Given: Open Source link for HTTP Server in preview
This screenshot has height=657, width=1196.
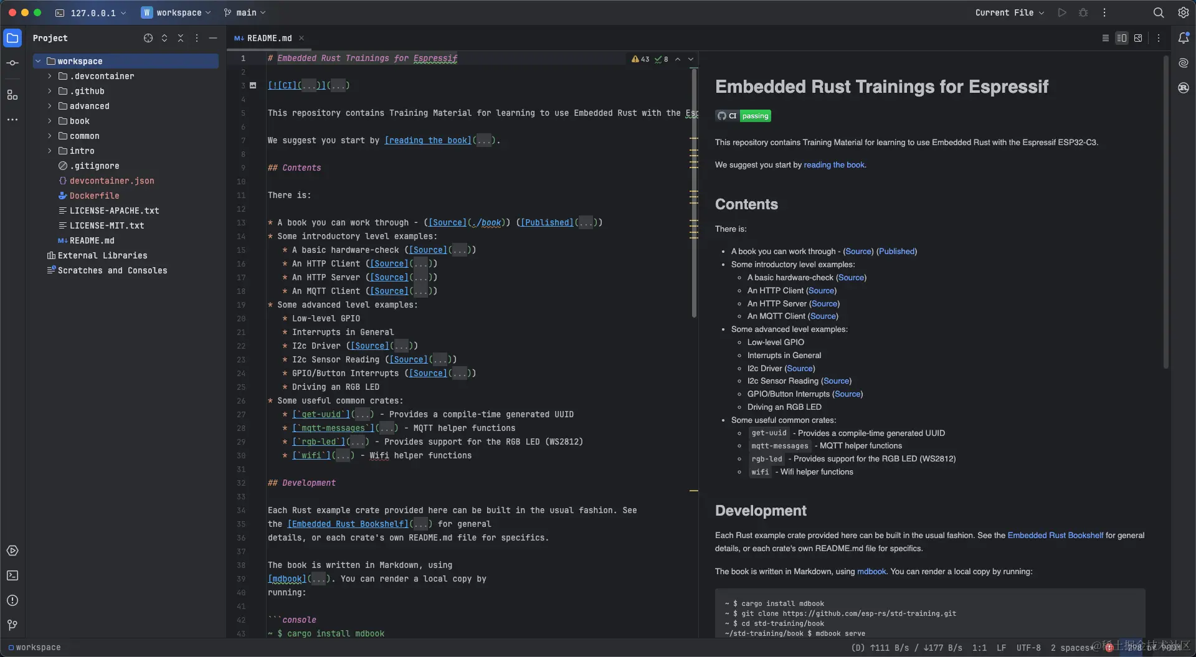Looking at the screenshot, I should click(825, 304).
